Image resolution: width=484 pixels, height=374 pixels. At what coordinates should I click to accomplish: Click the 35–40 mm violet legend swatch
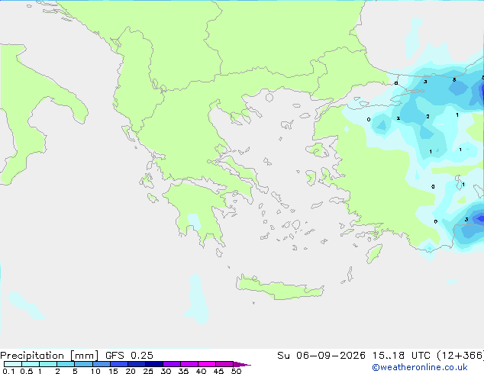[x=189, y=364]
